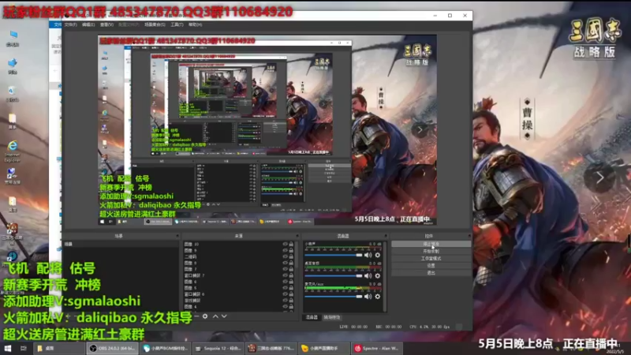Pop out the 控件 dock panel

tap(469, 236)
